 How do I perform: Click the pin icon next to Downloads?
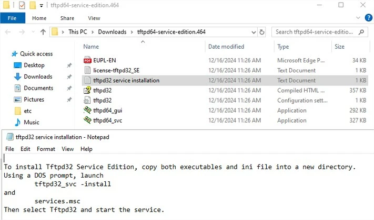[69, 76]
